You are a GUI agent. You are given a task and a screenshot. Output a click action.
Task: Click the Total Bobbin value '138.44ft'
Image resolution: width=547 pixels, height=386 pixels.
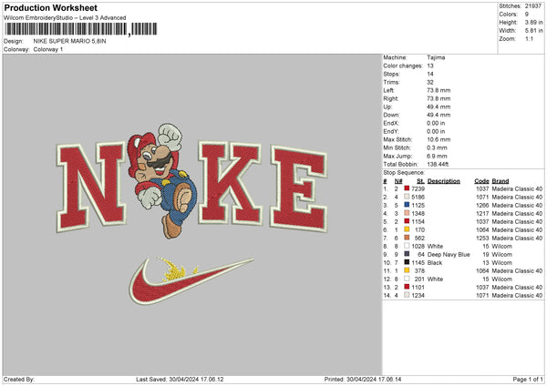(x=438, y=164)
